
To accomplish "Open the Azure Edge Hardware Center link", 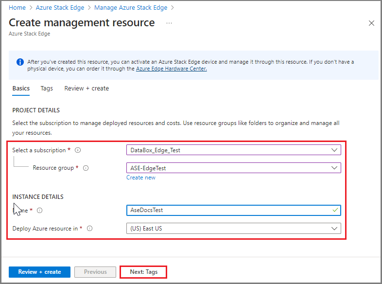I will [x=171, y=69].
